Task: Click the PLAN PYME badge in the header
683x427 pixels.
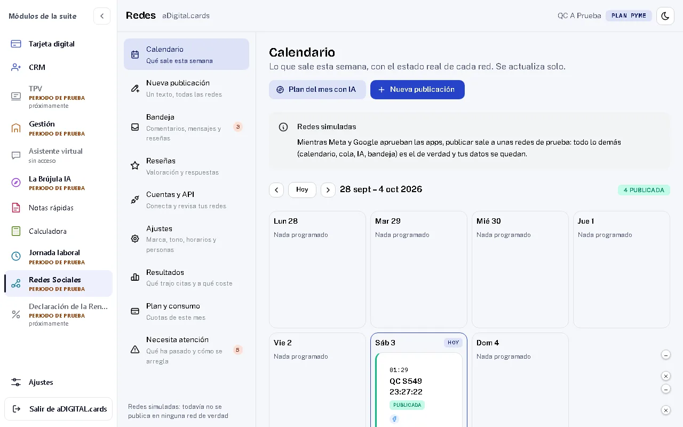Action: point(629,16)
